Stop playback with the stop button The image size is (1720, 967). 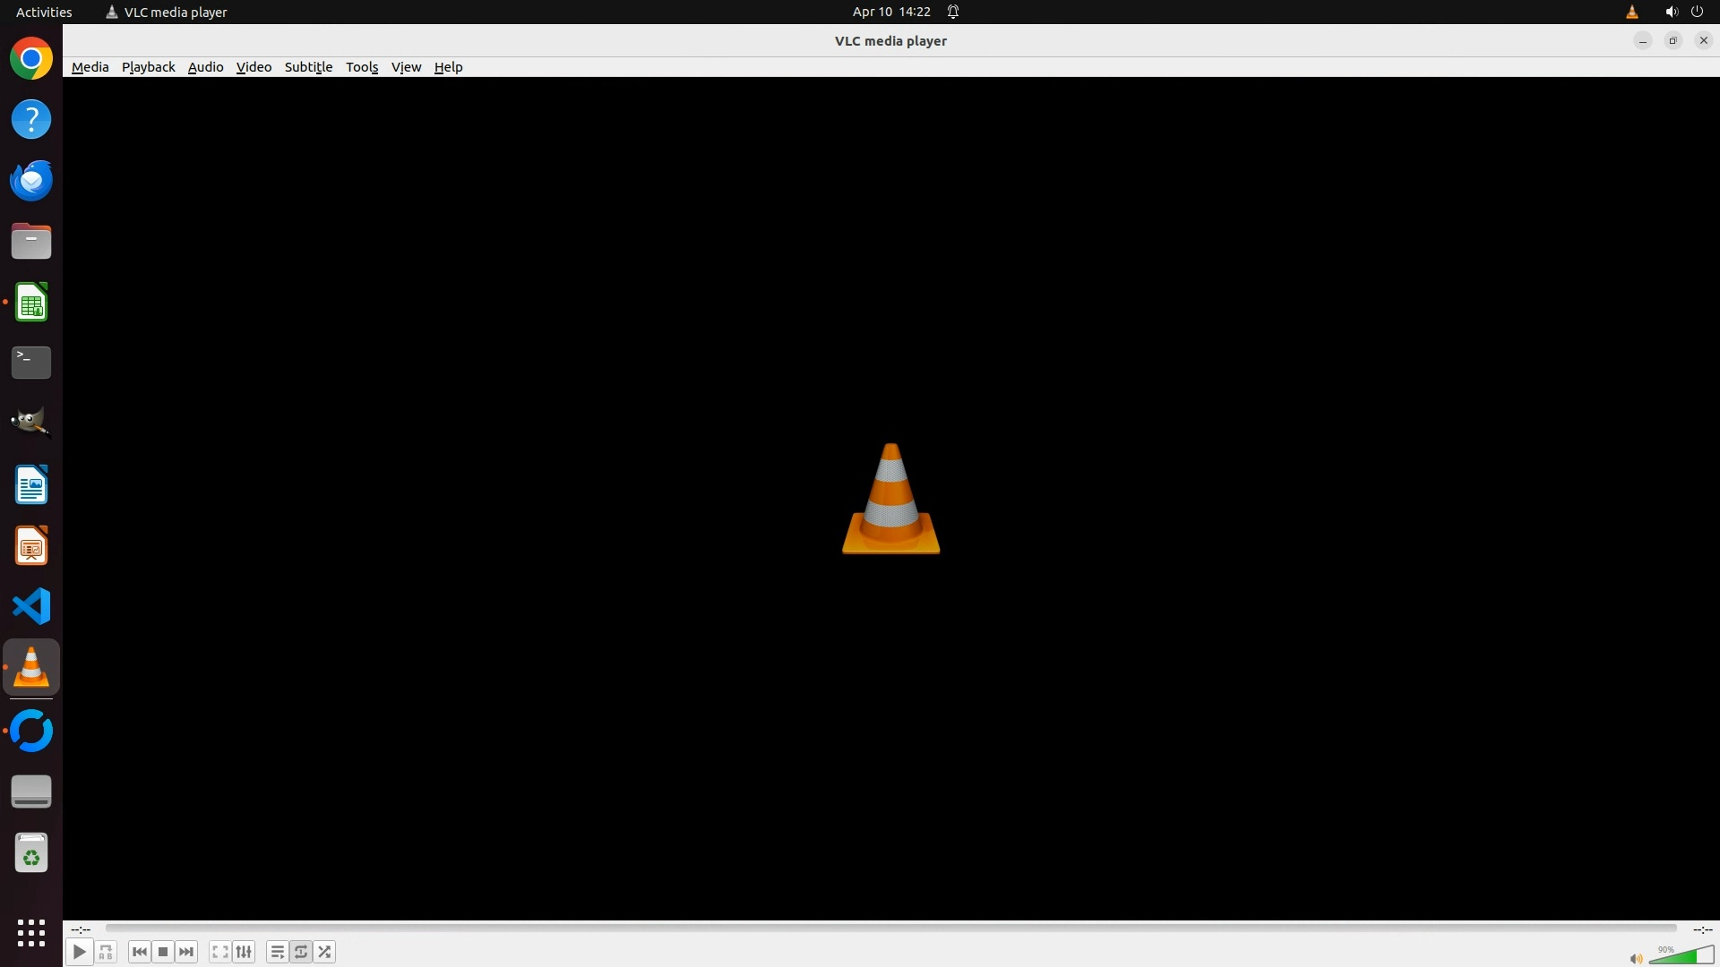click(163, 952)
